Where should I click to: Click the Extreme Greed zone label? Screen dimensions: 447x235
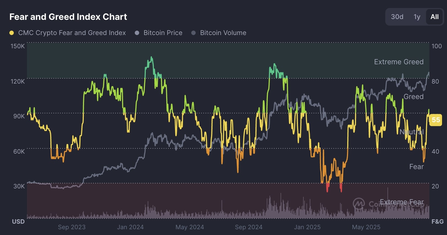click(x=398, y=62)
